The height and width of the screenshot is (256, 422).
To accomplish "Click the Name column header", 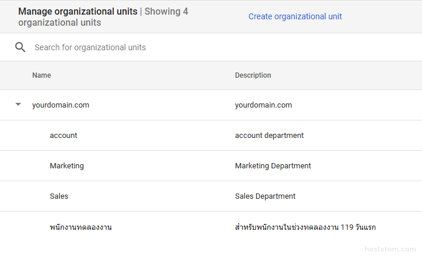I will point(42,75).
